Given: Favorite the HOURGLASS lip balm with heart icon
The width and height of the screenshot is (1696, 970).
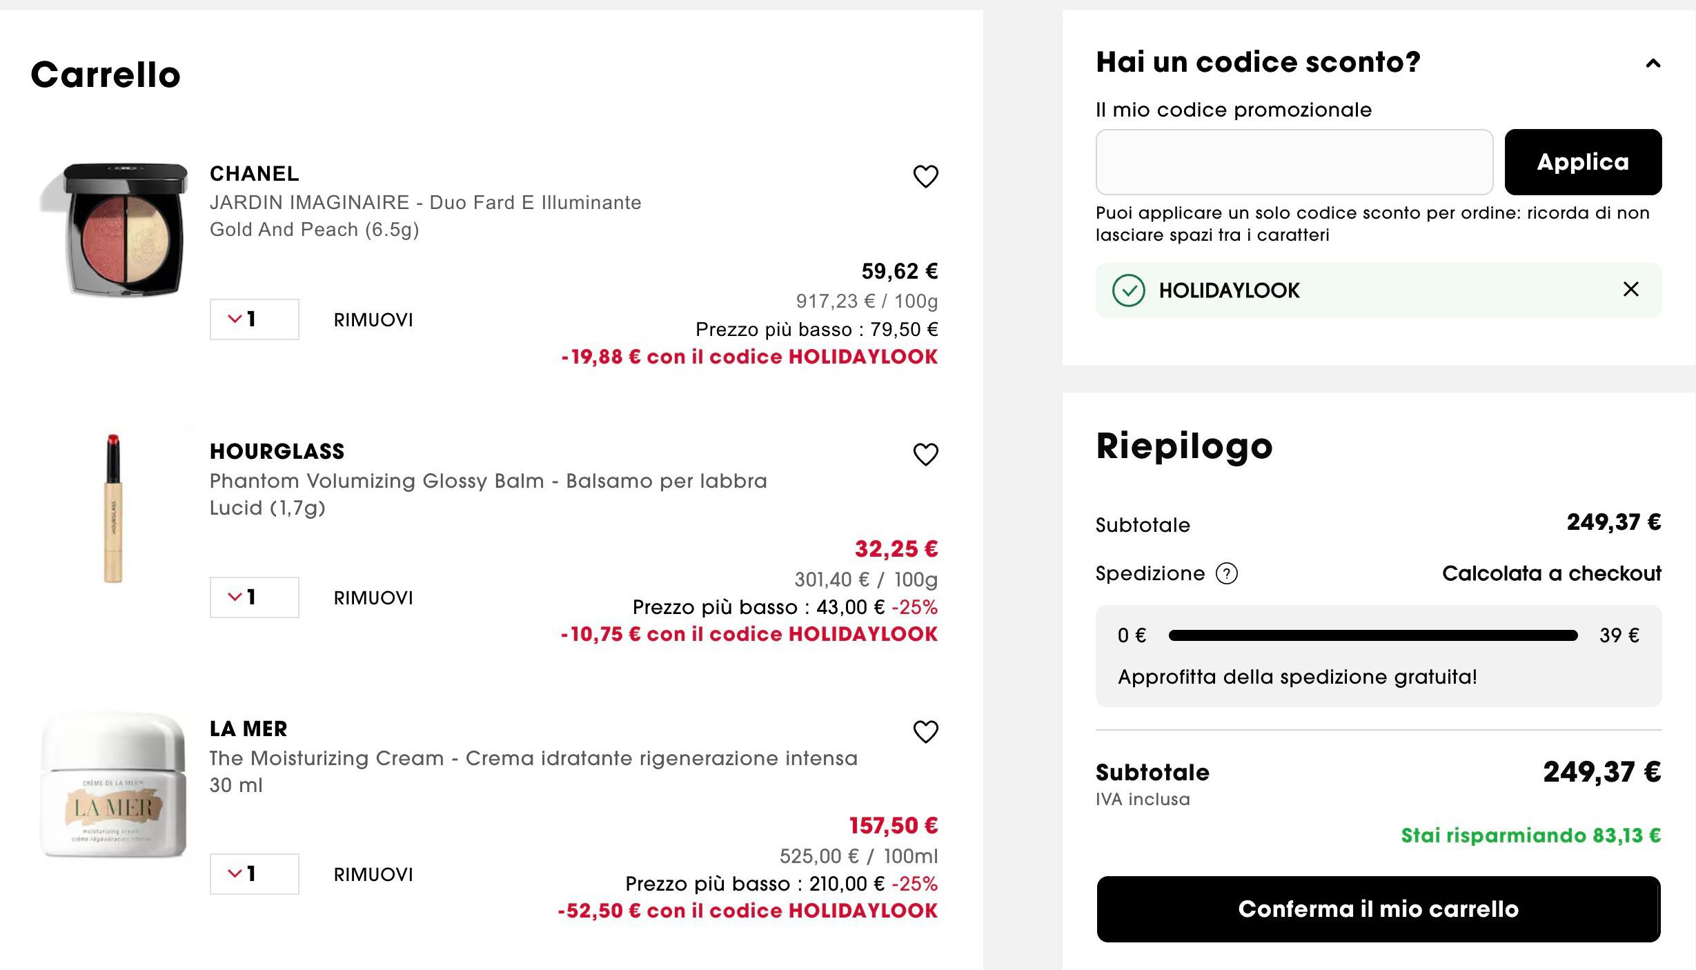Looking at the screenshot, I should click(925, 455).
